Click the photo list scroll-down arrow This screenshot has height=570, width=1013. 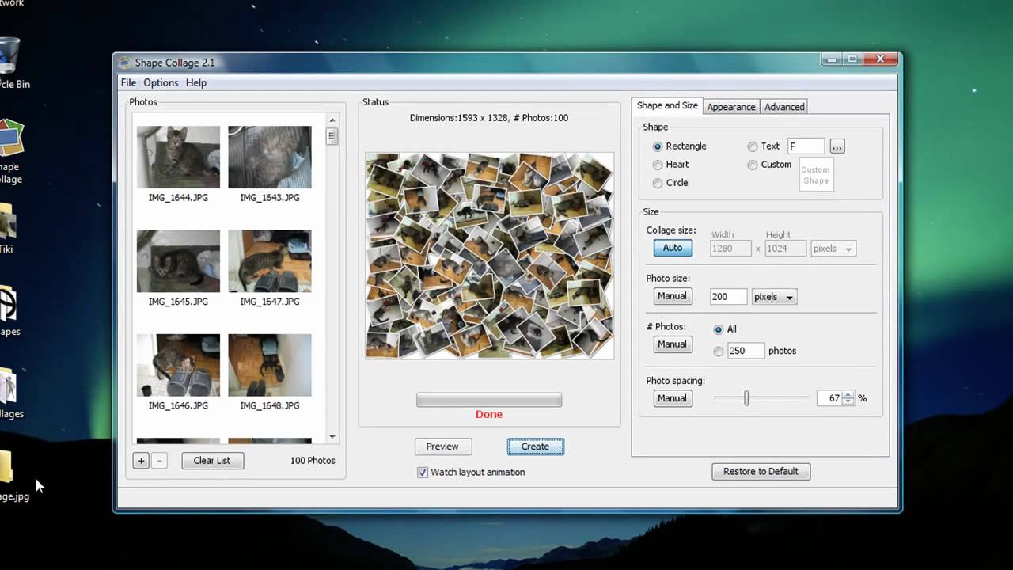coord(332,436)
